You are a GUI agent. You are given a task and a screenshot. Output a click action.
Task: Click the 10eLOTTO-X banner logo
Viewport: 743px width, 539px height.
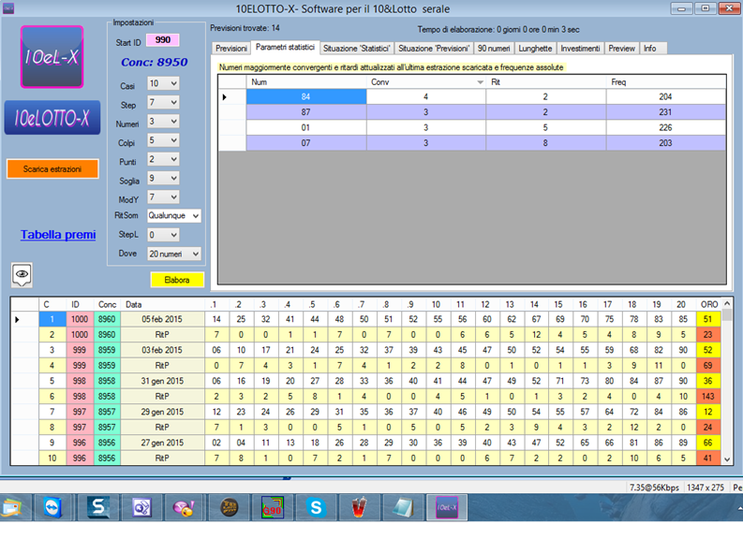[52, 117]
